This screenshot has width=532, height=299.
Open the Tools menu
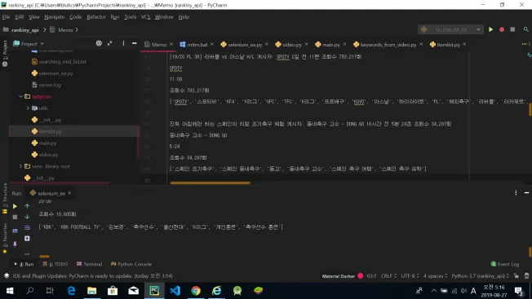coord(131,17)
